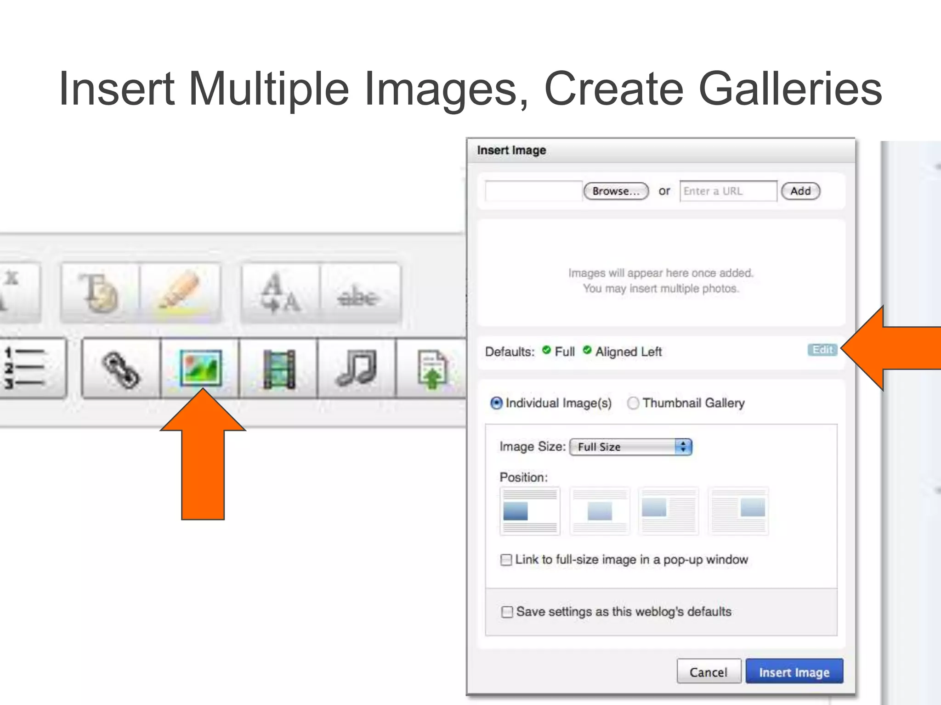Screen dimensions: 941x705
Task: Click the Insert Image button
Action: [794, 672]
